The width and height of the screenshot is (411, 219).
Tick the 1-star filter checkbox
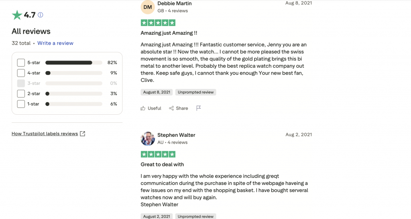(21, 104)
